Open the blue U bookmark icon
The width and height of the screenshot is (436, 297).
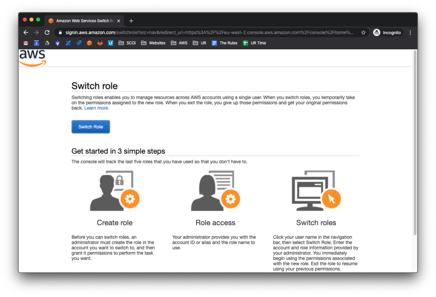110,43
